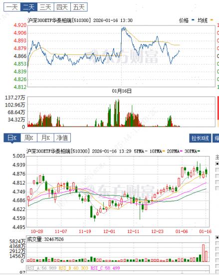Click the RSI_A:56.989 value
Viewport: 219px width, 275px height.
(x=41, y=268)
